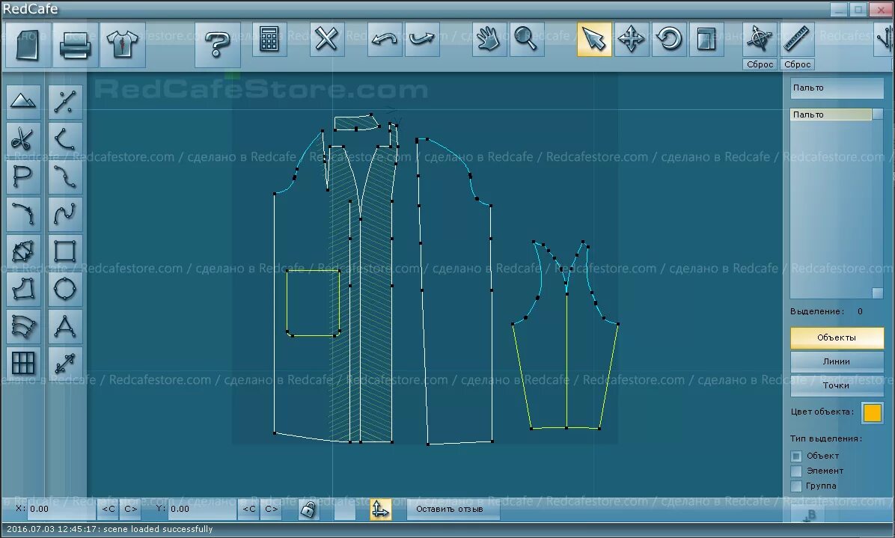Select the corner rounding tool
The width and height of the screenshot is (895, 538).
pyautogui.click(x=23, y=214)
